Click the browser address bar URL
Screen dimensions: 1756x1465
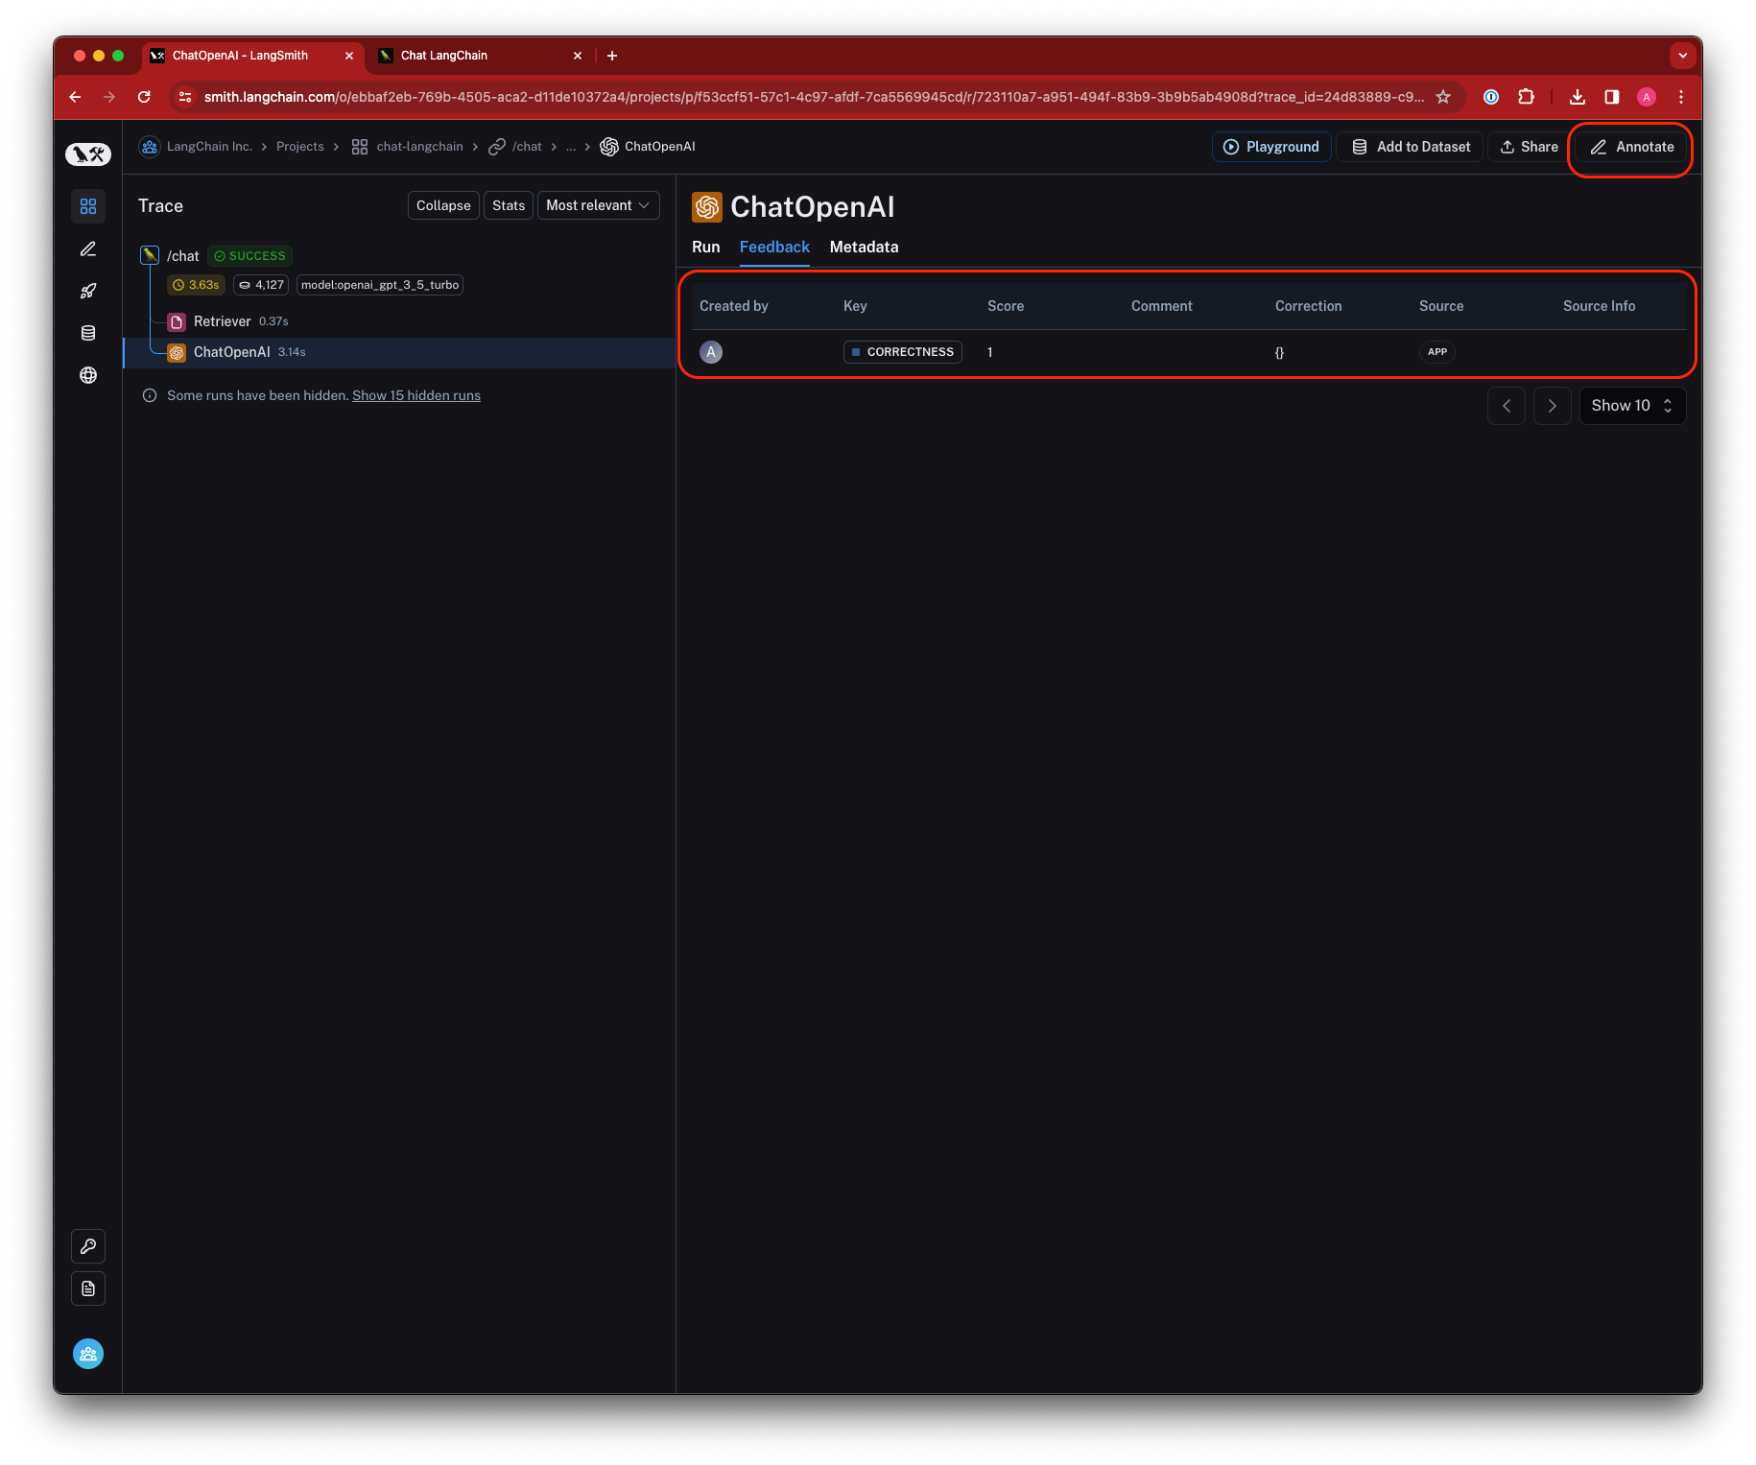tap(814, 97)
